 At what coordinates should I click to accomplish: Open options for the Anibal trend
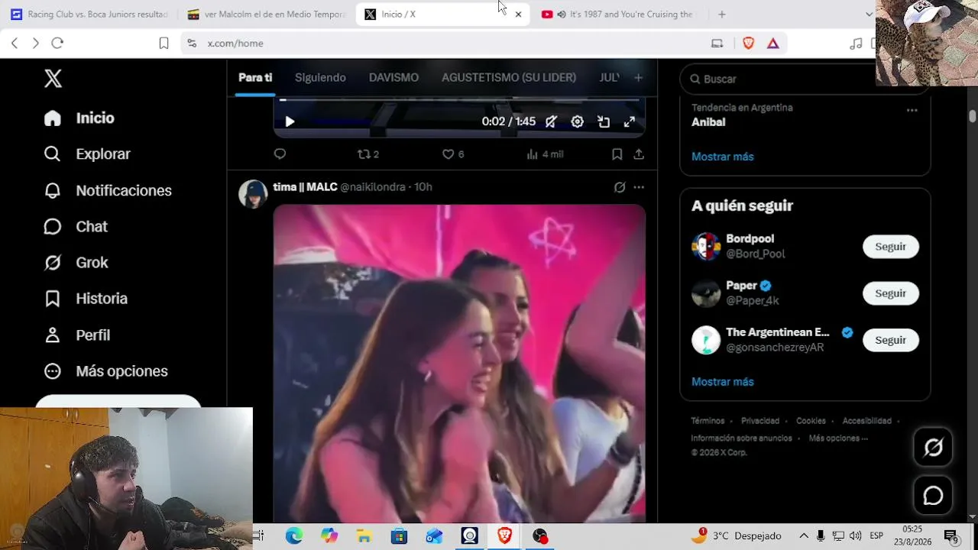(x=912, y=111)
